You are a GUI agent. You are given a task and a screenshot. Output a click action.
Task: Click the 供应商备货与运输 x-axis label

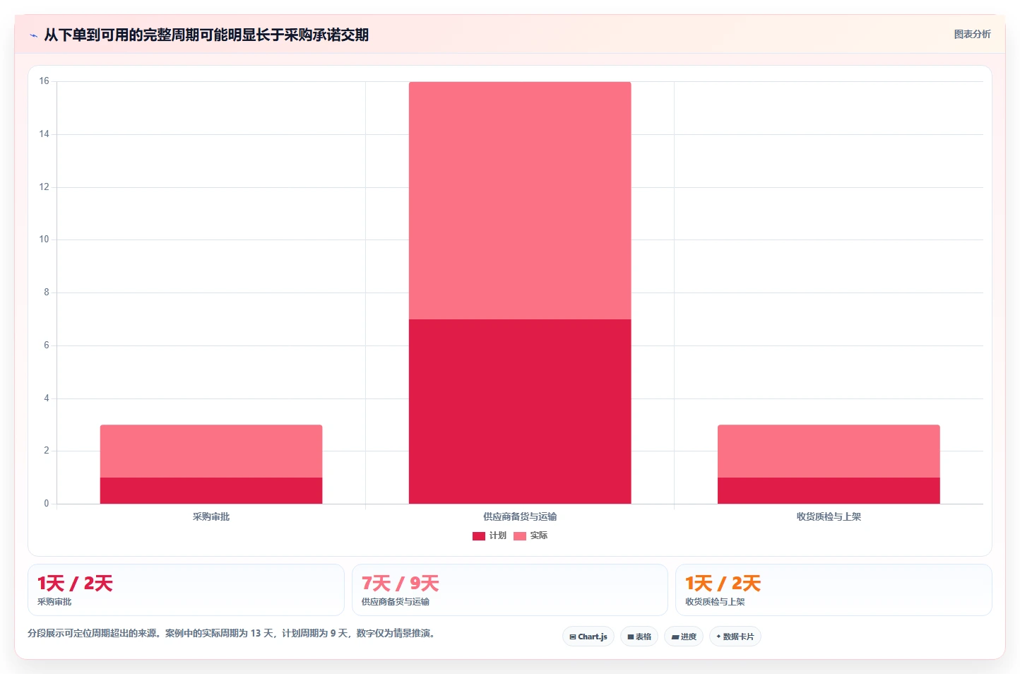[x=520, y=516]
